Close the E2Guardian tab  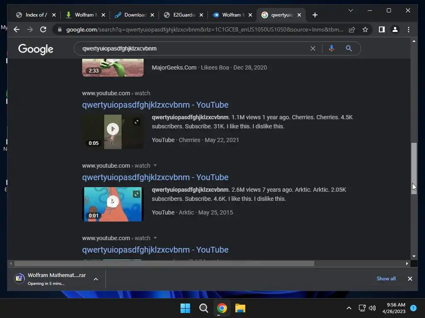[201, 15]
